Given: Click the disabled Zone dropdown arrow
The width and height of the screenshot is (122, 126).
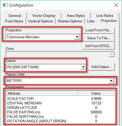Looking at the screenshot, I should (x=111, y=54).
